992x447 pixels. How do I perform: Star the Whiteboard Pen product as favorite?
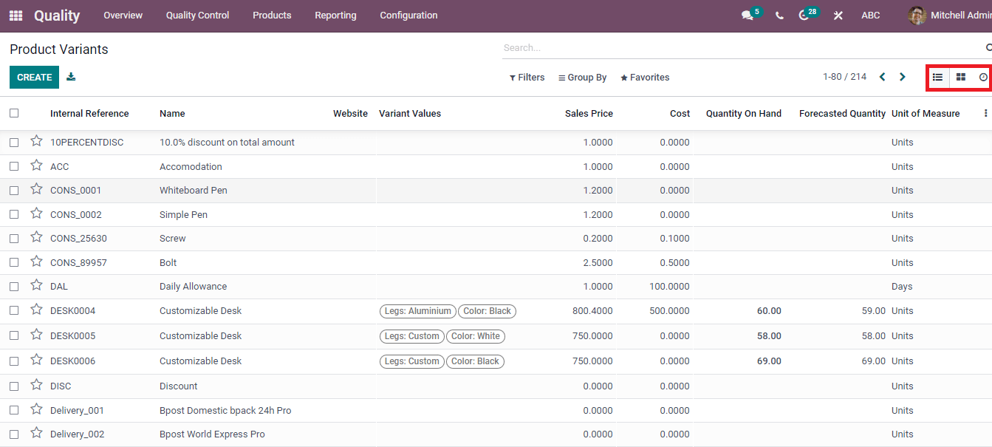(x=36, y=190)
